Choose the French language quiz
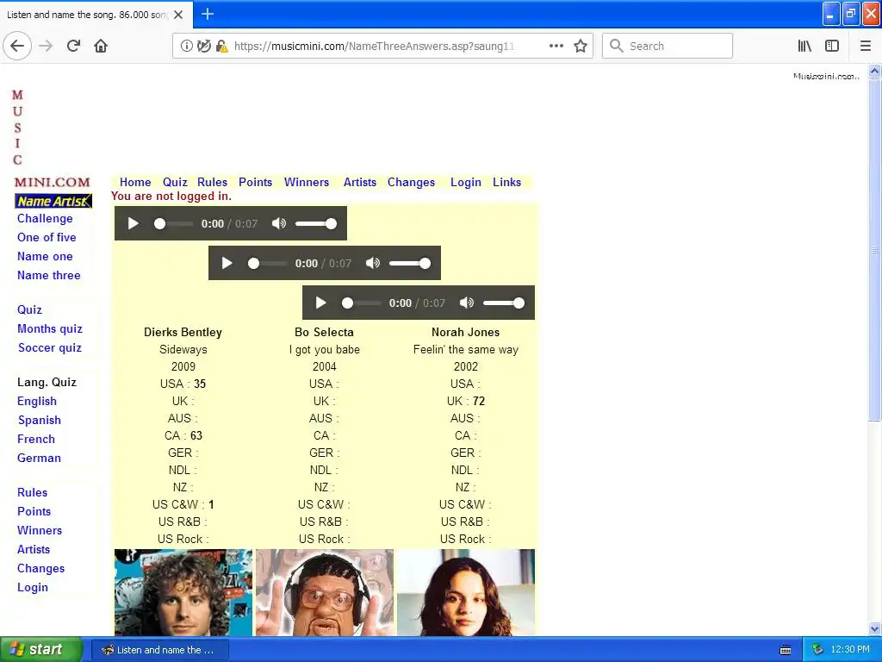Image resolution: width=882 pixels, height=662 pixels. click(36, 439)
